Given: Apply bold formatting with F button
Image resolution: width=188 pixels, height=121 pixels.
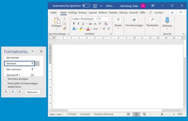Looking at the screenshot, I should (75, 24).
